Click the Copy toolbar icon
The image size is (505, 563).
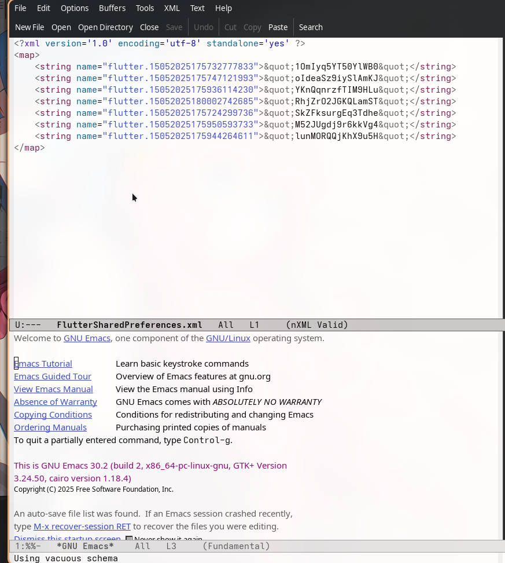(x=252, y=27)
